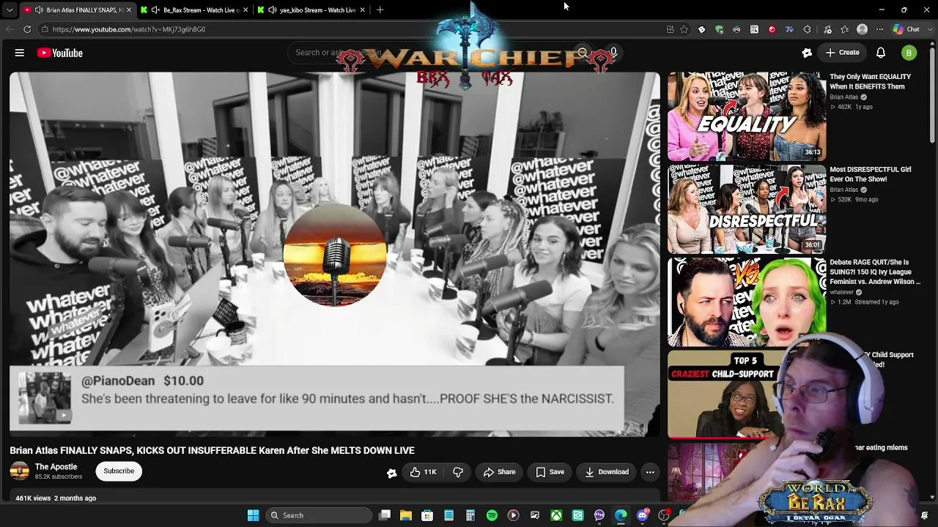
Task: Open the green B account avatar menu
Action: coord(909,53)
